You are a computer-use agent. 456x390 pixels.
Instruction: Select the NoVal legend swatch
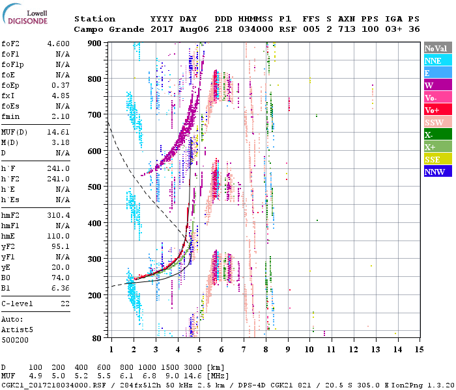438,48
